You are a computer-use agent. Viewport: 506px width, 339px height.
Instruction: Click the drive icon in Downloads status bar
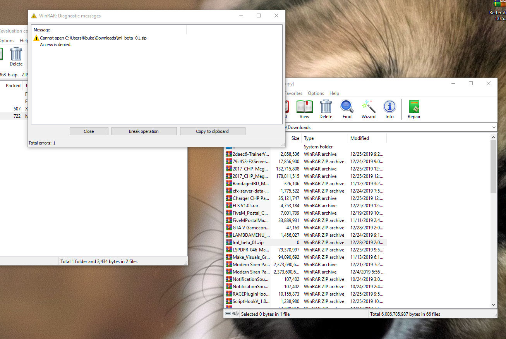(228, 314)
